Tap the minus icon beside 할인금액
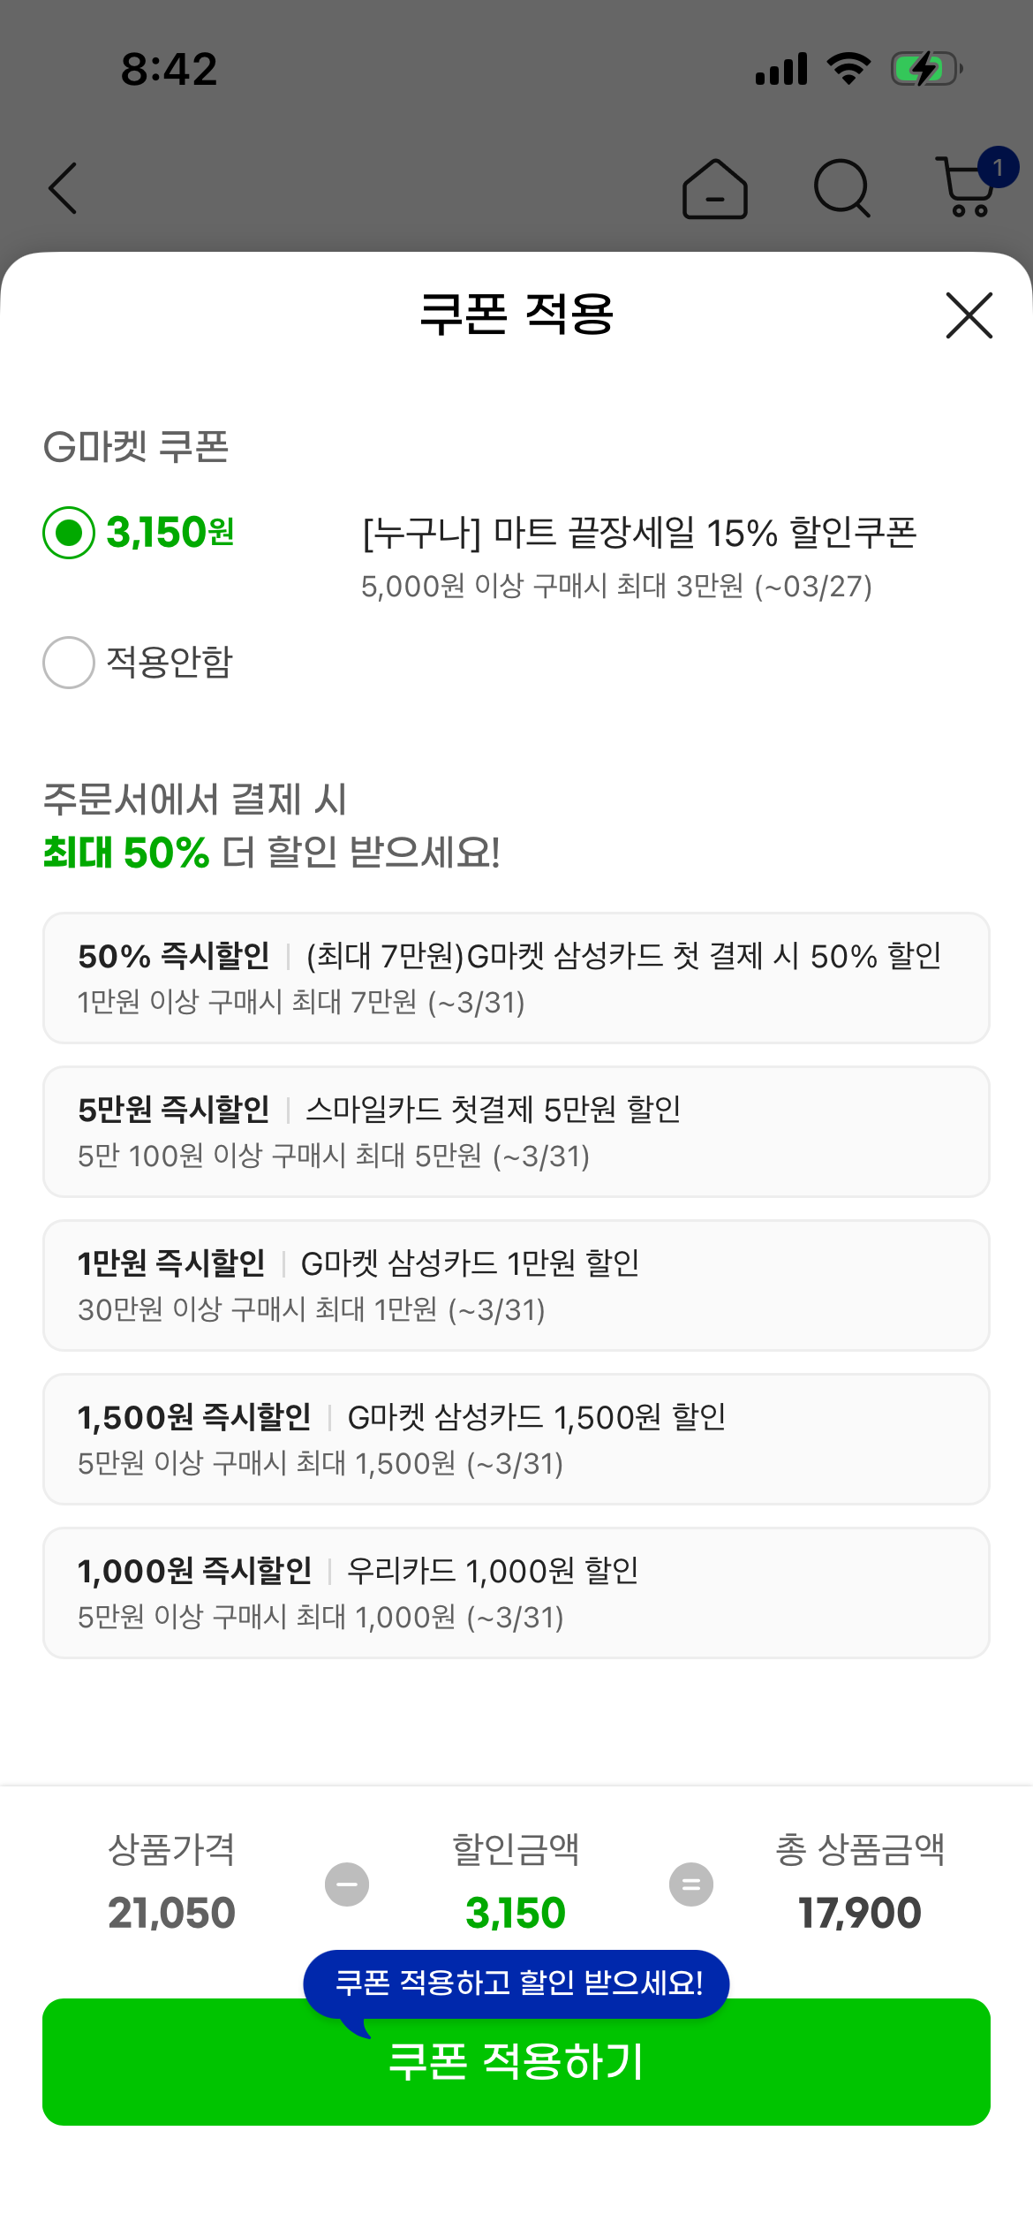The width and height of the screenshot is (1033, 2237). pyautogui.click(x=347, y=1884)
